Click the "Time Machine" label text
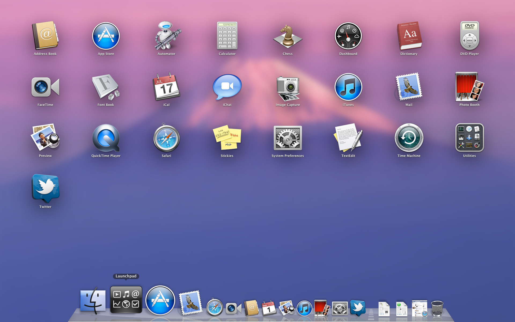 (x=409, y=156)
